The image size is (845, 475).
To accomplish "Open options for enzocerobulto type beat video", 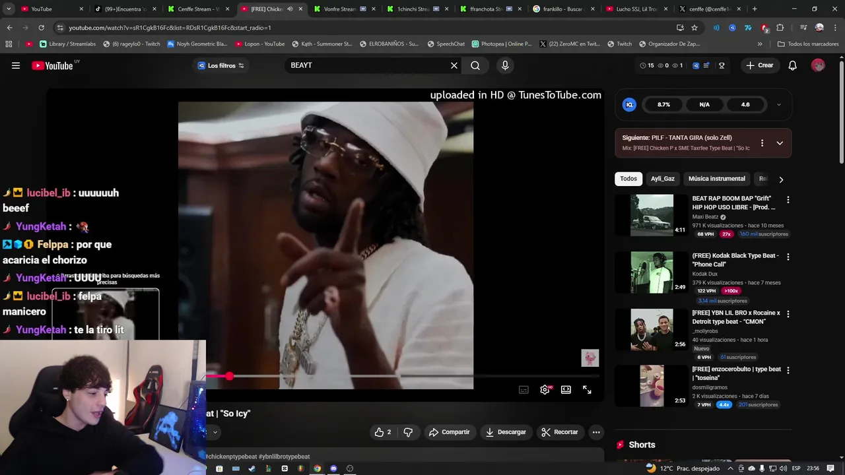I will point(788,370).
